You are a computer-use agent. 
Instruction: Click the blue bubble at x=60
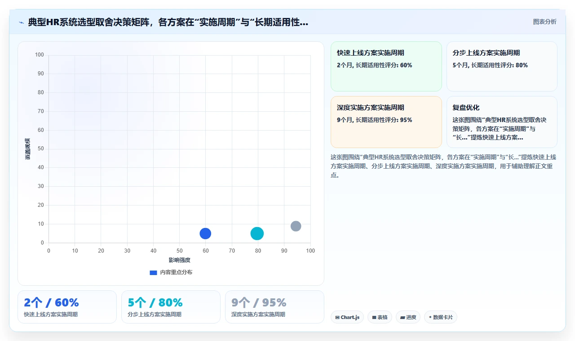pos(205,233)
